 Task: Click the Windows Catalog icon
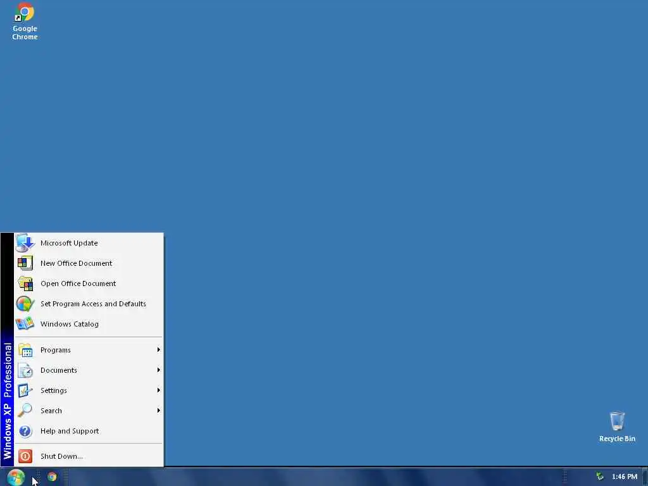25,323
